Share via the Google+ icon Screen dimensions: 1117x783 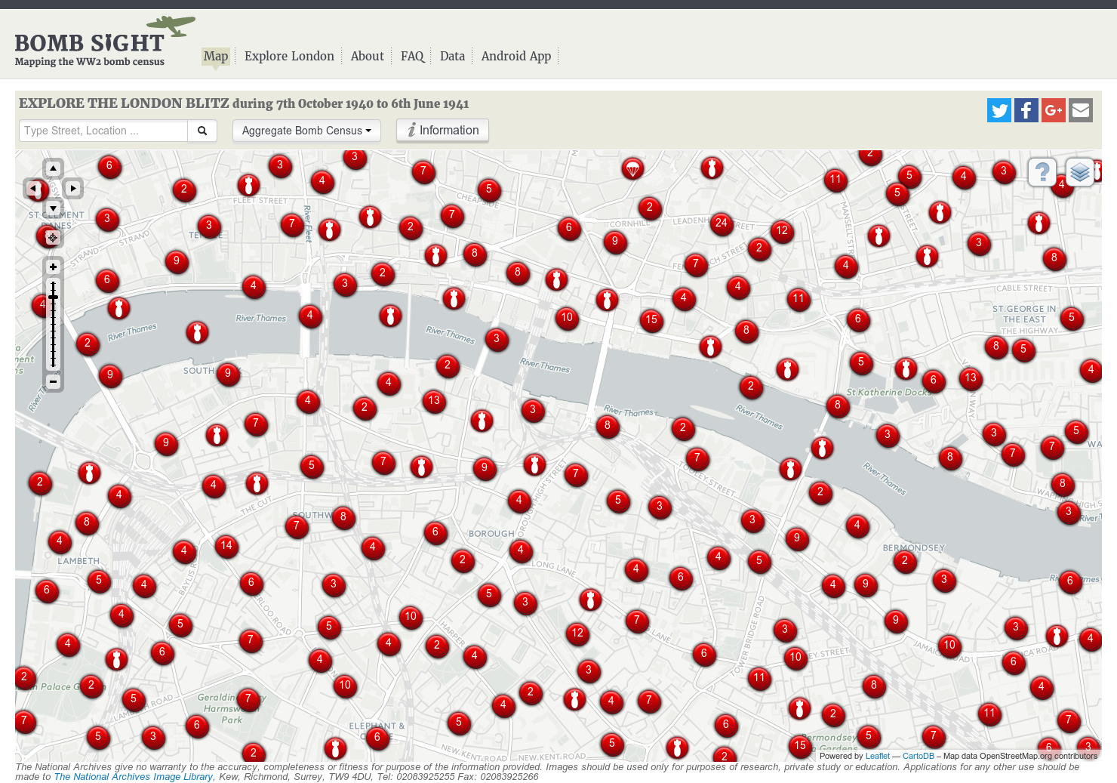tap(1053, 110)
